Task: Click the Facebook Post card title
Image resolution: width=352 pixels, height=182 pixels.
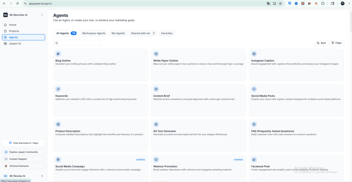Action: [x=261, y=166]
